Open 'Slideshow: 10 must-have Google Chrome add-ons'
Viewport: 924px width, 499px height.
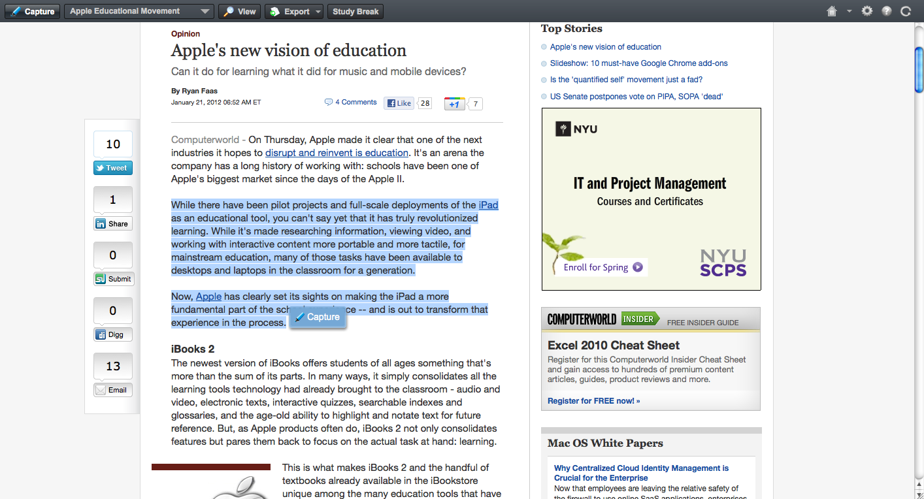[639, 63]
